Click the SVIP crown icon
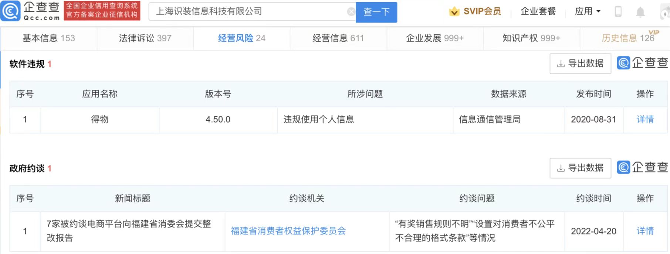The height and width of the screenshot is (254, 670). click(x=454, y=12)
